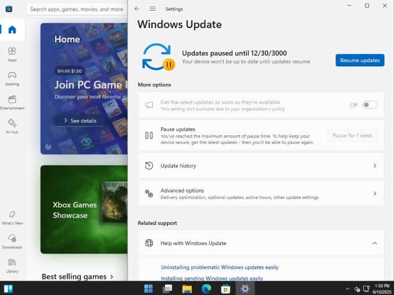Click the muted volume tray icon
The height and width of the screenshot is (295, 394).
click(x=357, y=289)
